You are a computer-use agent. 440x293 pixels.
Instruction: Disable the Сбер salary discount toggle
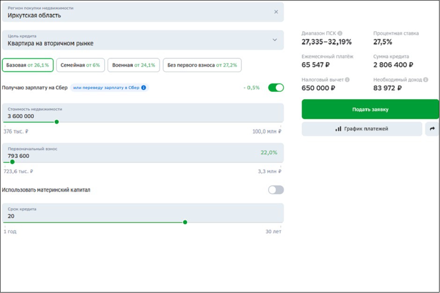coord(276,88)
